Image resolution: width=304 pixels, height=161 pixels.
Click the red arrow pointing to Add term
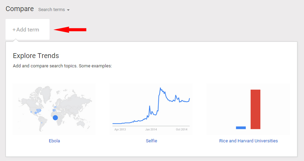(x=70, y=30)
